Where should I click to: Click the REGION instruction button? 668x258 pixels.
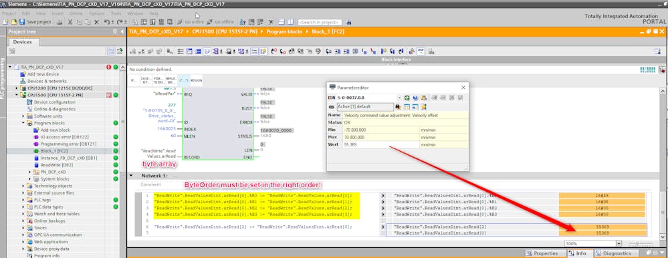coord(197,80)
